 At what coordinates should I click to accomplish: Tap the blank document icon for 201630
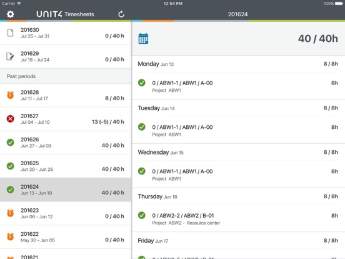(11, 33)
